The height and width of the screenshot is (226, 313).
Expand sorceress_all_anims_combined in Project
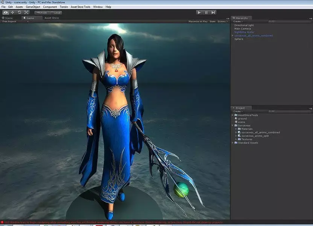click(236, 132)
